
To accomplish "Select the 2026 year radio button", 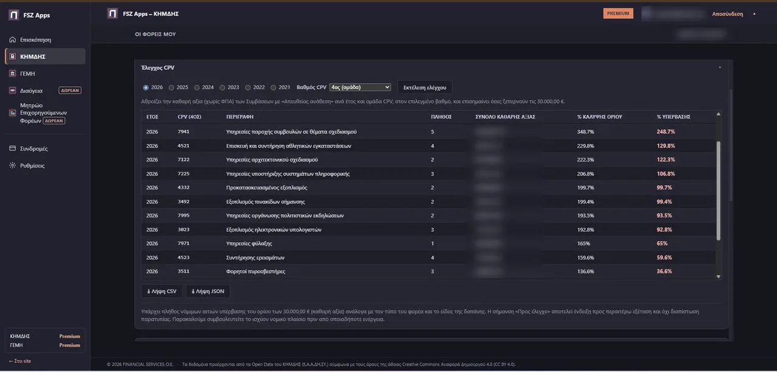I will [x=146, y=87].
